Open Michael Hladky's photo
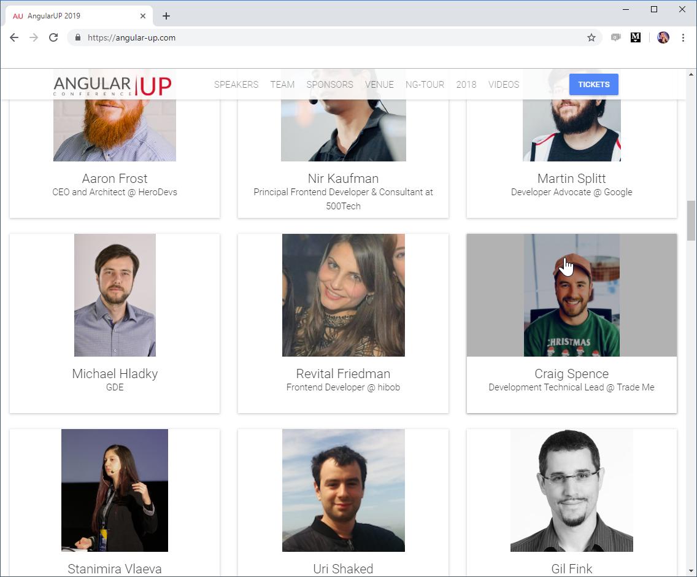697x577 pixels. [x=115, y=295]
